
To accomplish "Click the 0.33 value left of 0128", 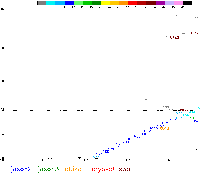I will 164,37.
